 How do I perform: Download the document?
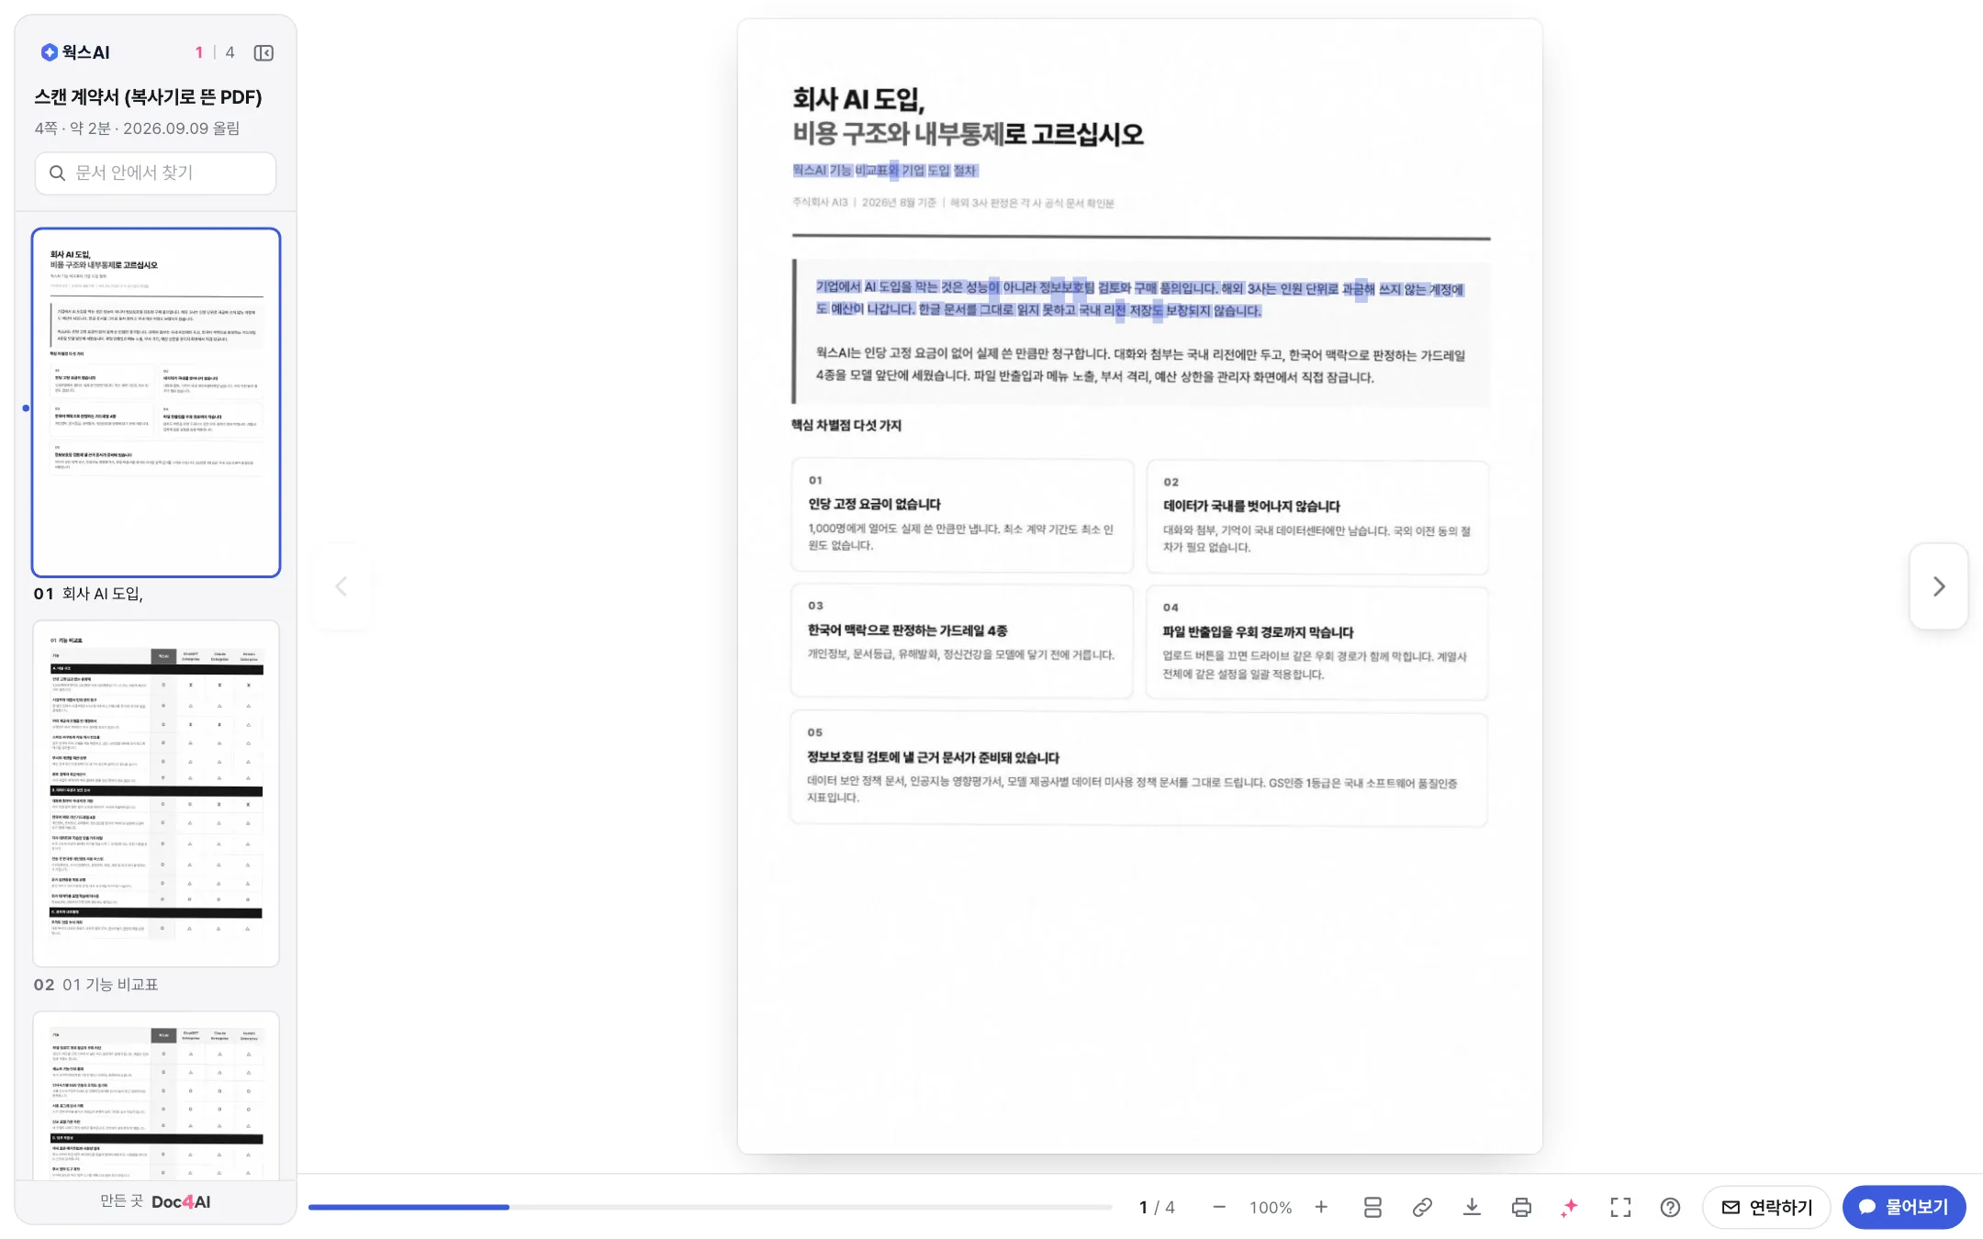(x=1472, y=1207)
